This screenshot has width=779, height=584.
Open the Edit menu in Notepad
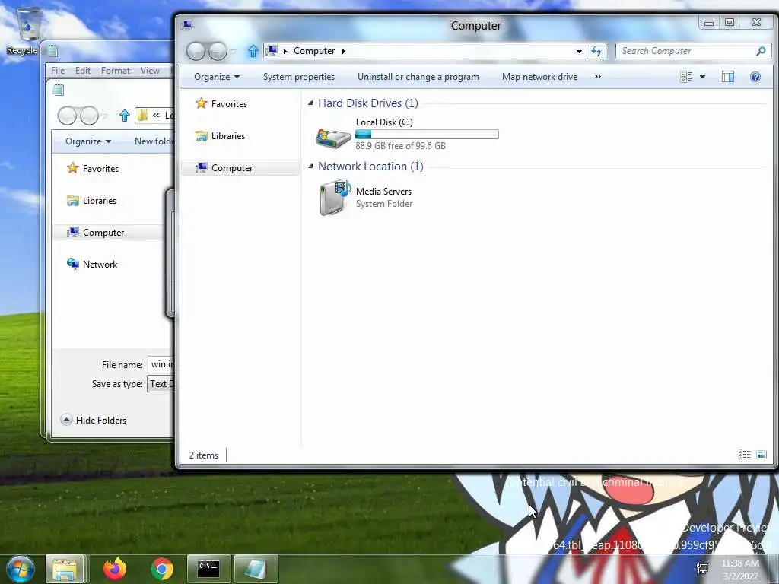[82, 71]
